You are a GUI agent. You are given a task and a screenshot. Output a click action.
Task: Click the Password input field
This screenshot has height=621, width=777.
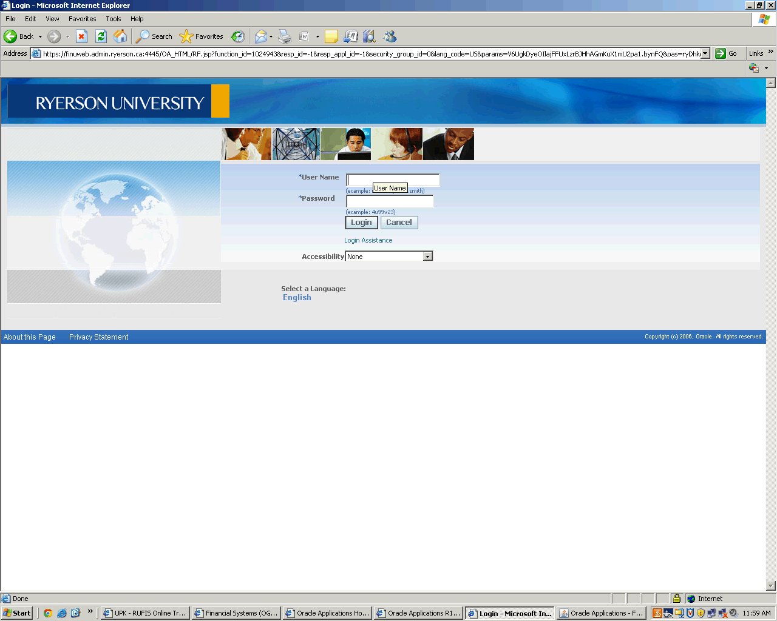tap(390, 201)
